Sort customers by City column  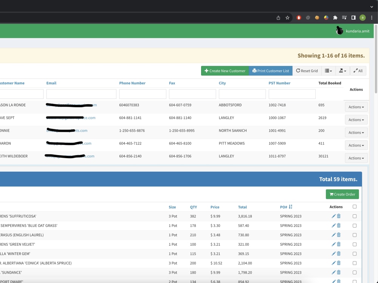click(222, 83)
